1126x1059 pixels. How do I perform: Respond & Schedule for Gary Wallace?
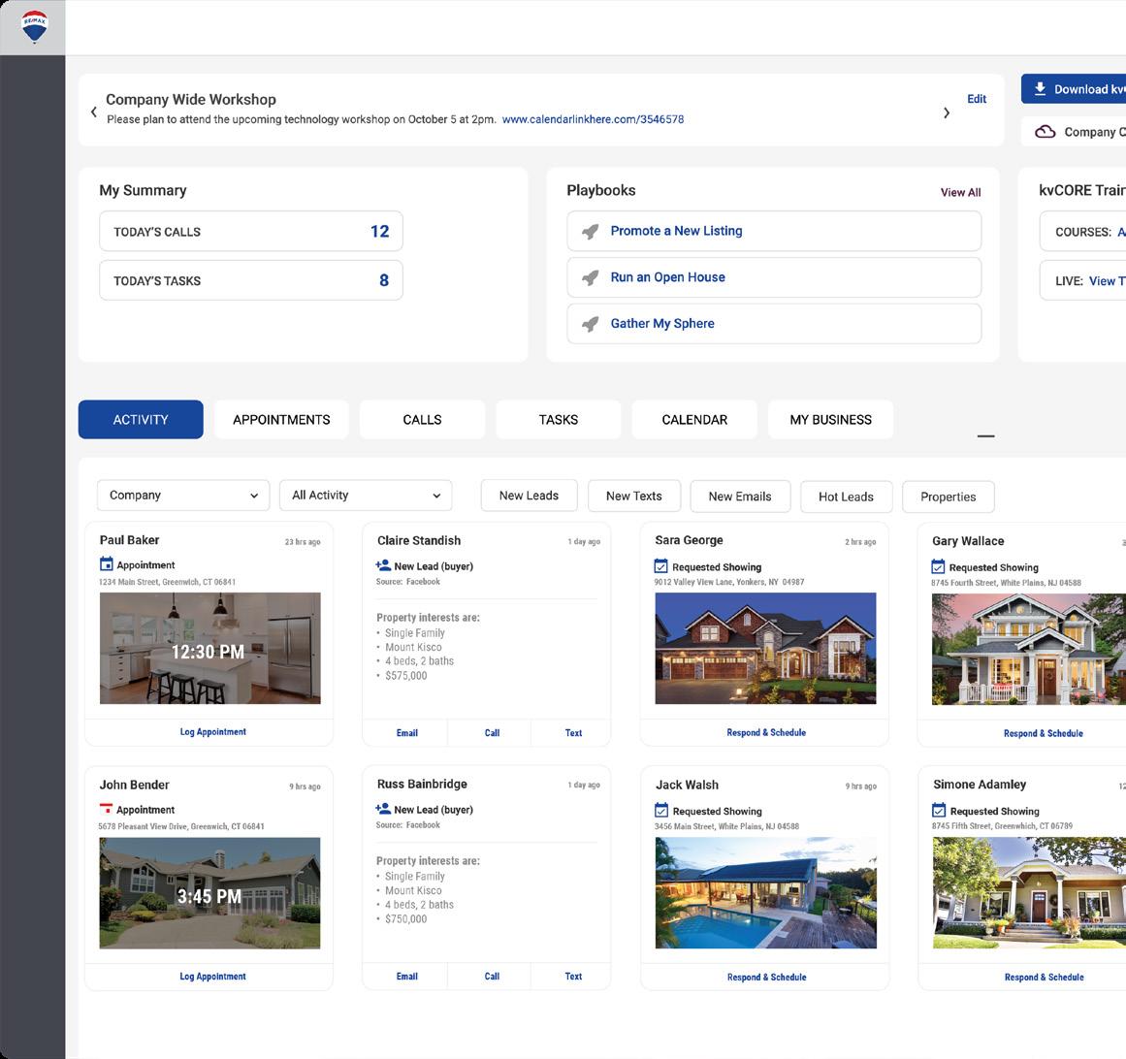pyautogui.click(x=1044, y=734)
